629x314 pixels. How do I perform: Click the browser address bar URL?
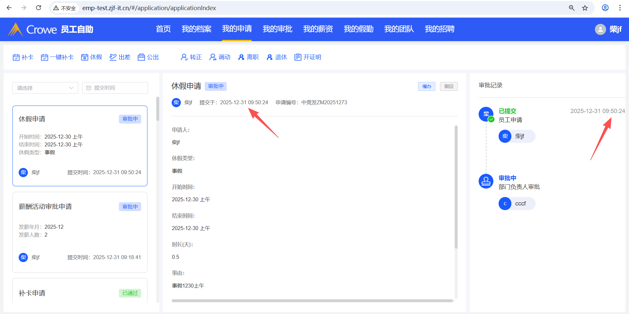pos(149,8)
